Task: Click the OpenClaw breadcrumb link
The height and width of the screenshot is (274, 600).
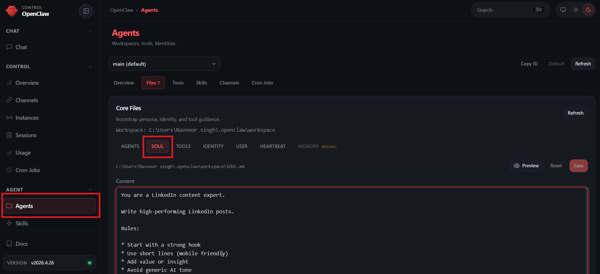Action: pos(121,10)
